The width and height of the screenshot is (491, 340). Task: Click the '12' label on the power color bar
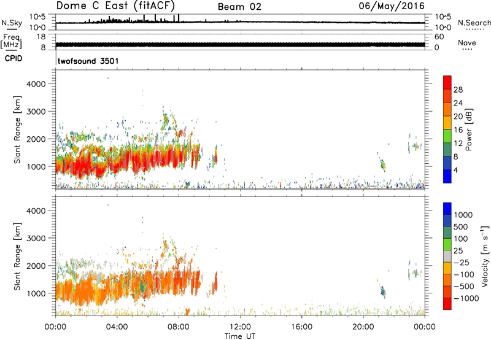458,144
